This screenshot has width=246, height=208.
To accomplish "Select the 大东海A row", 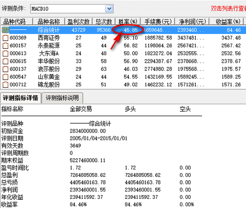I will (x=123, y=53).
